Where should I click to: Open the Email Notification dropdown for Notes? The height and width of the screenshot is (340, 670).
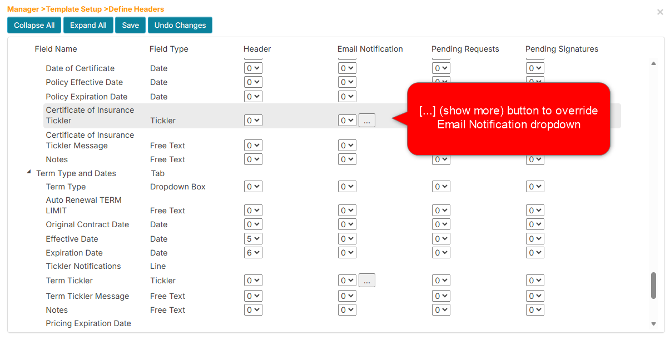[346, 159]
